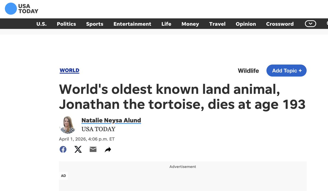Go to the Travel section
The image size is (328, 191).
point(217,24)
